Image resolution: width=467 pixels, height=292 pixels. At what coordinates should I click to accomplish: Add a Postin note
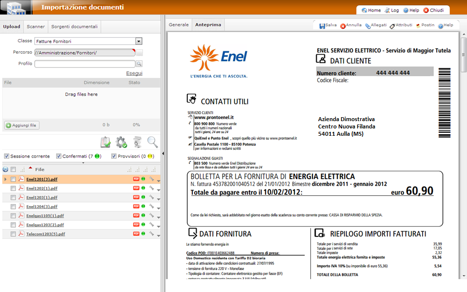pyautogui.click(x=426, y=25)
